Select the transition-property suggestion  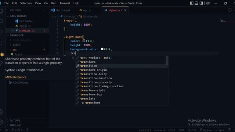[122, 82]
